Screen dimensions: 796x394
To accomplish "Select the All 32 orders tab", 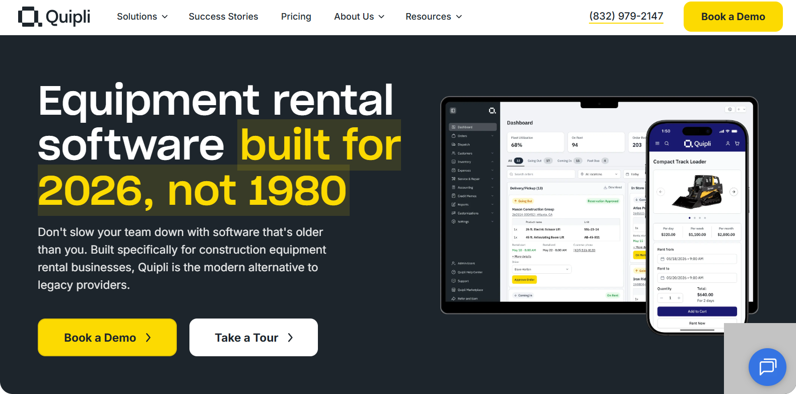I will click(515, 161).
